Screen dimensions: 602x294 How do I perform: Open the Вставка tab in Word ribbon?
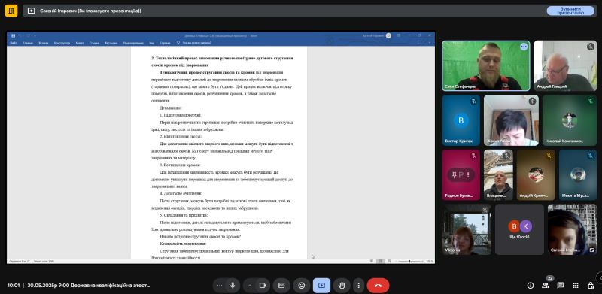(44, 43)
